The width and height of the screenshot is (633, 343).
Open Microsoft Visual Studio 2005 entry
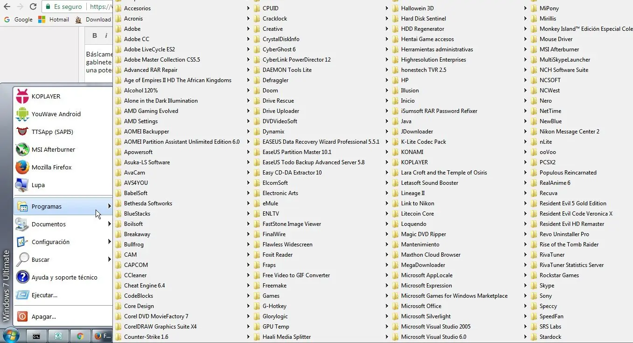(x=459, y=327)
